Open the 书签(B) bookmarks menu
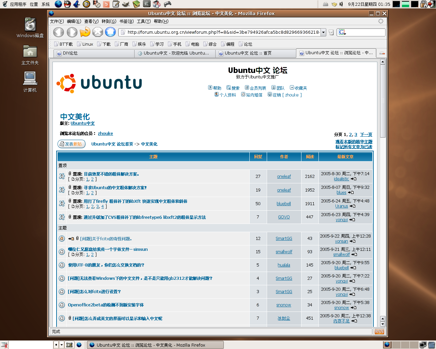436x349 pixels. coord(127,21)
